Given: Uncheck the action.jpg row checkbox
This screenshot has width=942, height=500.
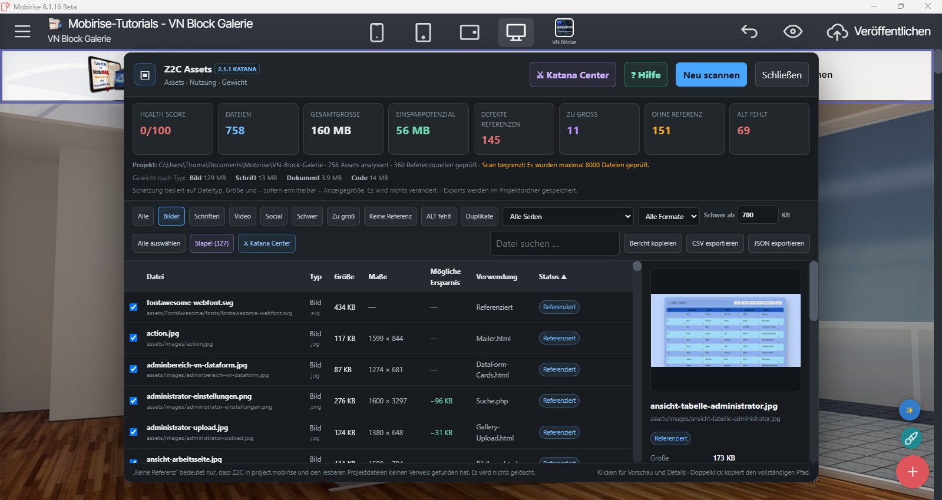Looking at the screenshot, I should [x=133, y=338].
